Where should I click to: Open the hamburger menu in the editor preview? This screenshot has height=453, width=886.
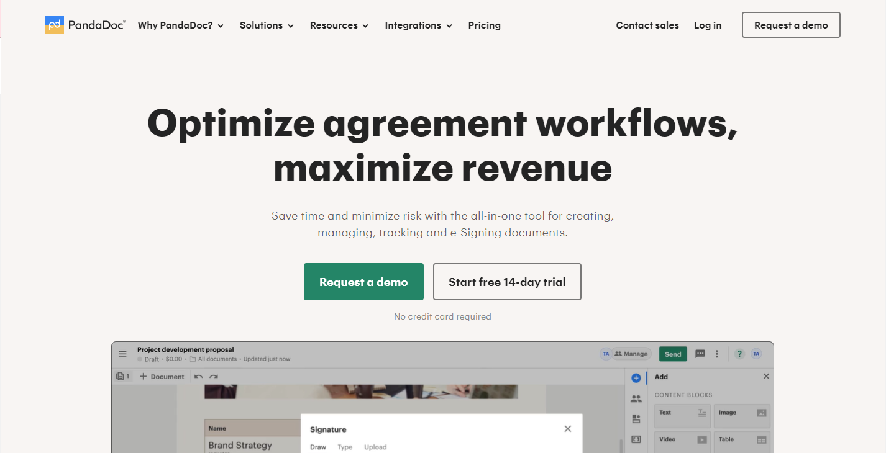pos(123,354)
